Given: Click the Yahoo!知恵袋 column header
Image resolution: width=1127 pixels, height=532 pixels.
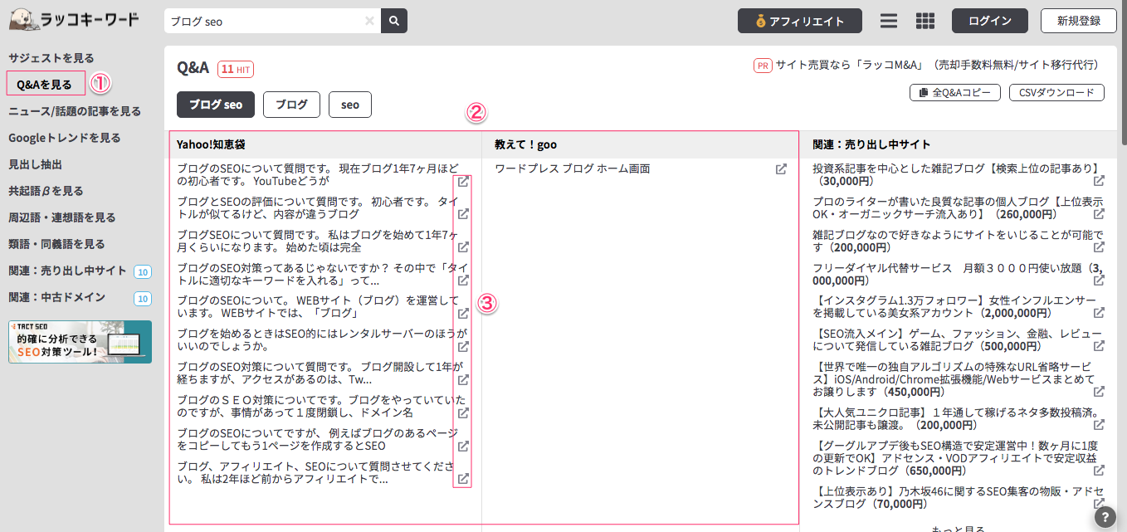Looking at the screenshot, I should pyautogui.click(x=211, y=144).
